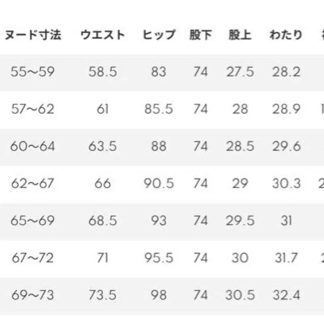Click the 58.5 waist value
The image size is (324, 324).
(102, 72)
